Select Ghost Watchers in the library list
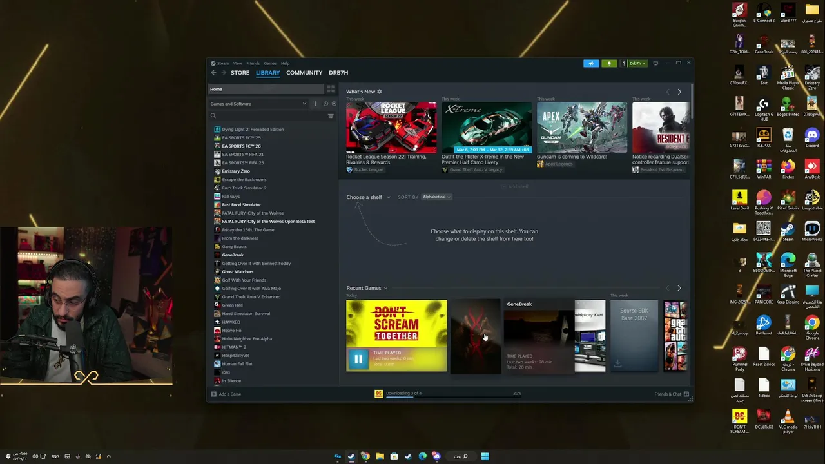This screenshot has width=825, height=464. [x=237, y=272]
